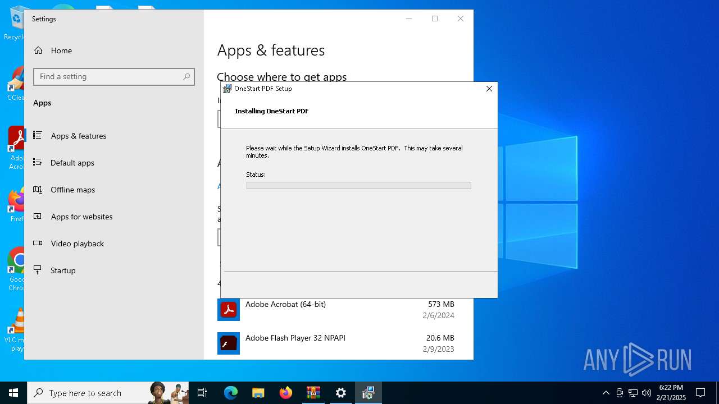This screenshot has width=719, height=404.
Task: Go to Offline maps settings
Action: (x=73, y=190)
